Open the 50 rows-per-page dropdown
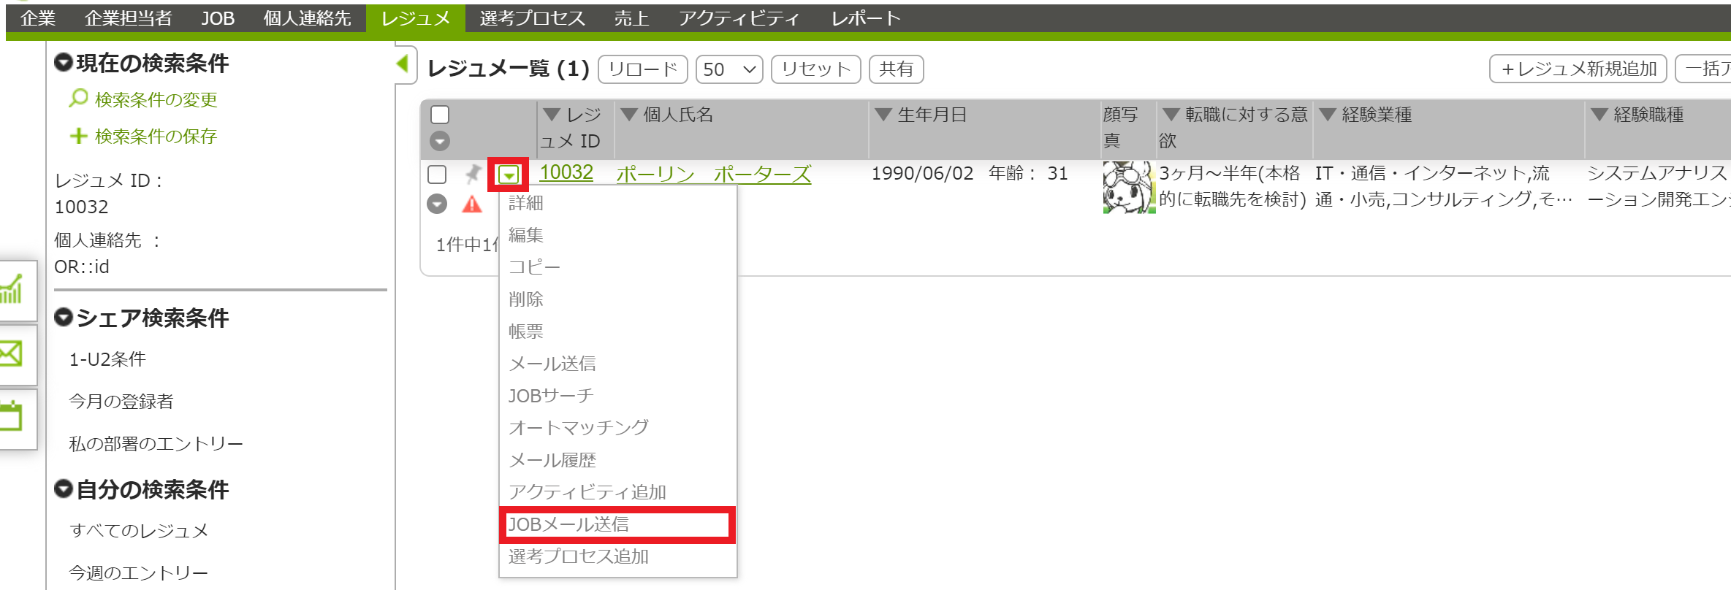Screen dimensions: 1731x590 [x=728, y=69]
